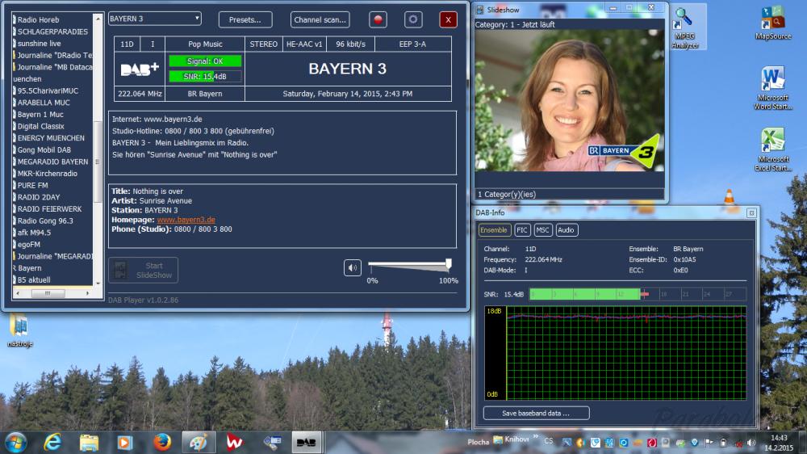The height and width of the screenshot is (454, 807).
Task: Switch to Ensemble tab in DAB-Info
Action: [x=494, y=230]
